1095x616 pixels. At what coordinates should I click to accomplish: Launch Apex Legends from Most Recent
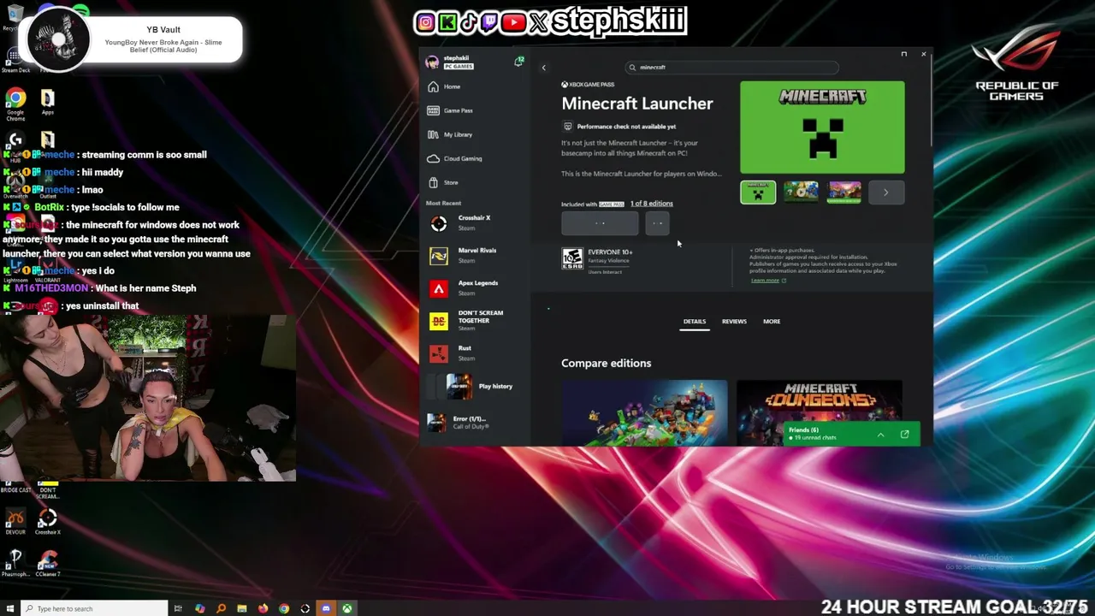pyautogui.click(x=476, y=288)
